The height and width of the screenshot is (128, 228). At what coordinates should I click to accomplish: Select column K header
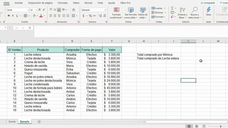click(x=188, y=41)
